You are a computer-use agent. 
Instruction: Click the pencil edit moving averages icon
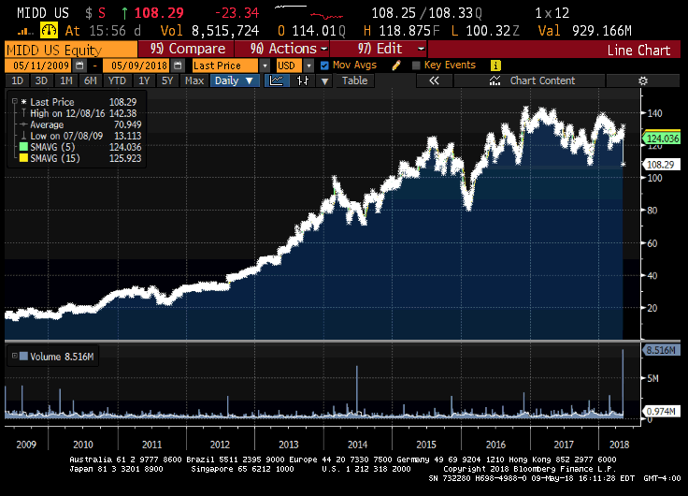(396, 66)
